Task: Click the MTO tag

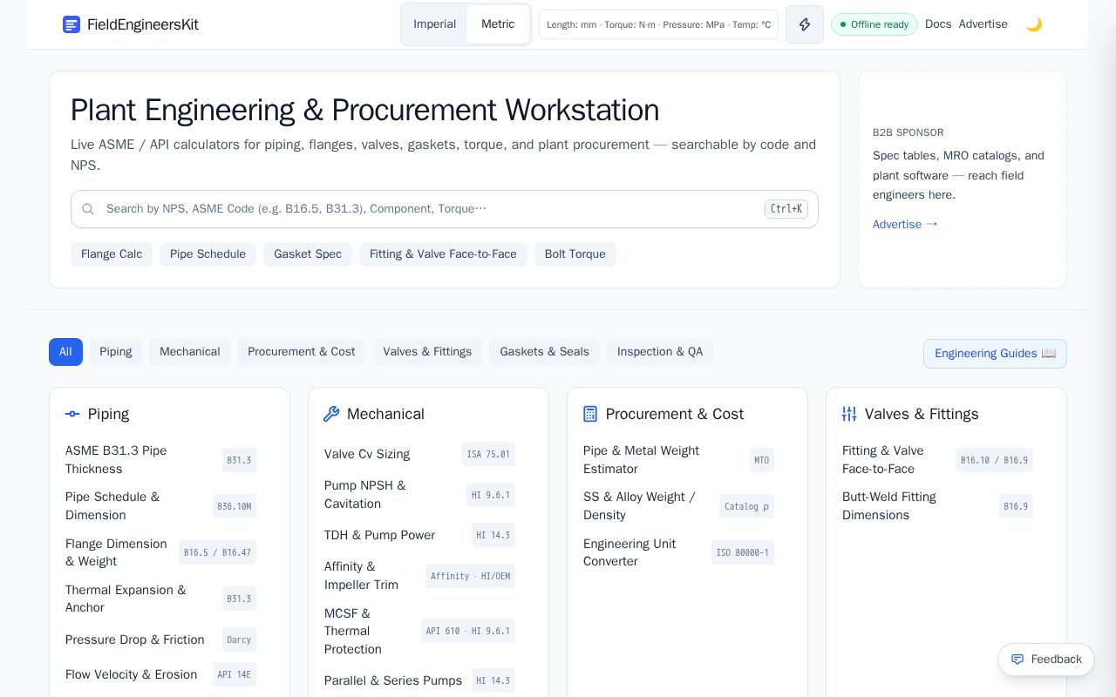Action: pos(762,460)
